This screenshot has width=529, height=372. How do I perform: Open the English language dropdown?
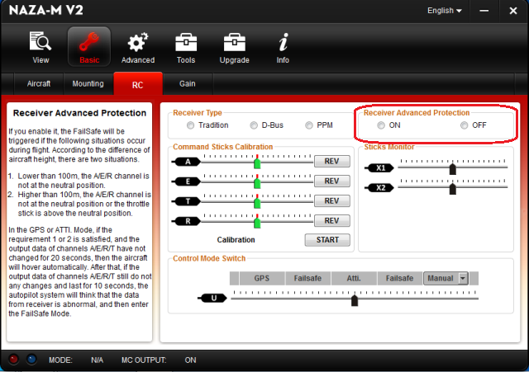tap(445, 11)
